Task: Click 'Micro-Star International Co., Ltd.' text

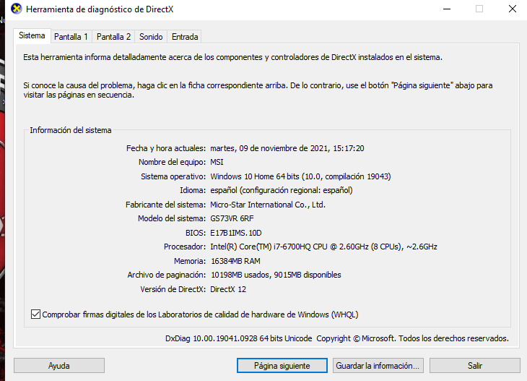Action: click(x=268, y=205)
